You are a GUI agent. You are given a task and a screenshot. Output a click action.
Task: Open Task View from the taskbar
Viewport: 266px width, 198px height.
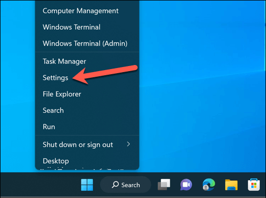164,185
